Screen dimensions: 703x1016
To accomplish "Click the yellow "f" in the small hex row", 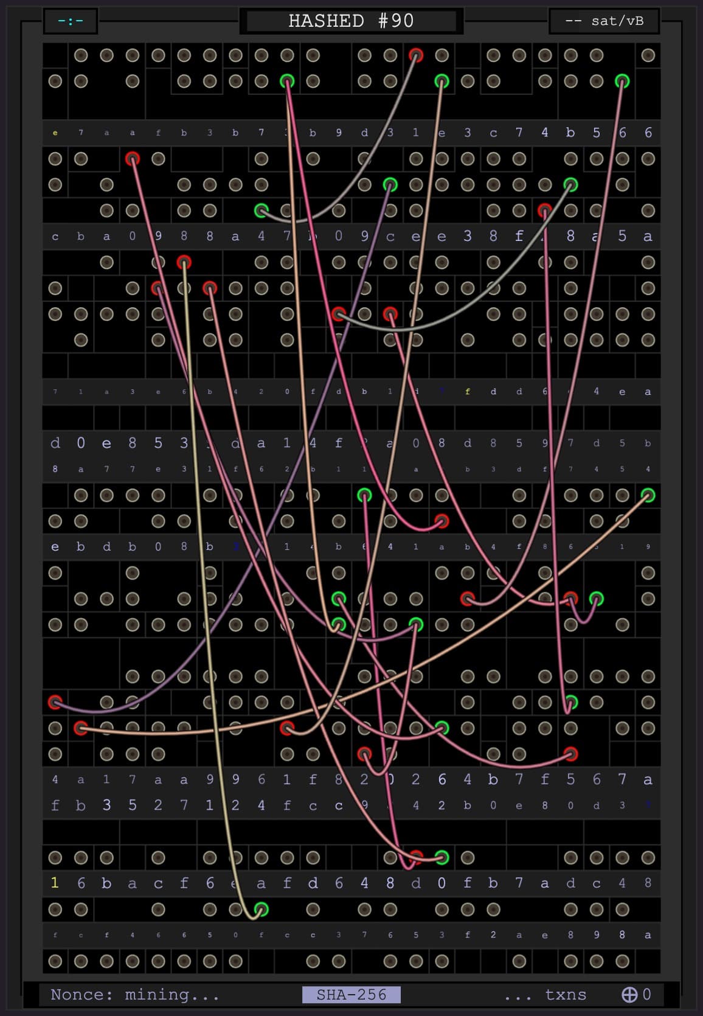I will (x=467, y=392).
